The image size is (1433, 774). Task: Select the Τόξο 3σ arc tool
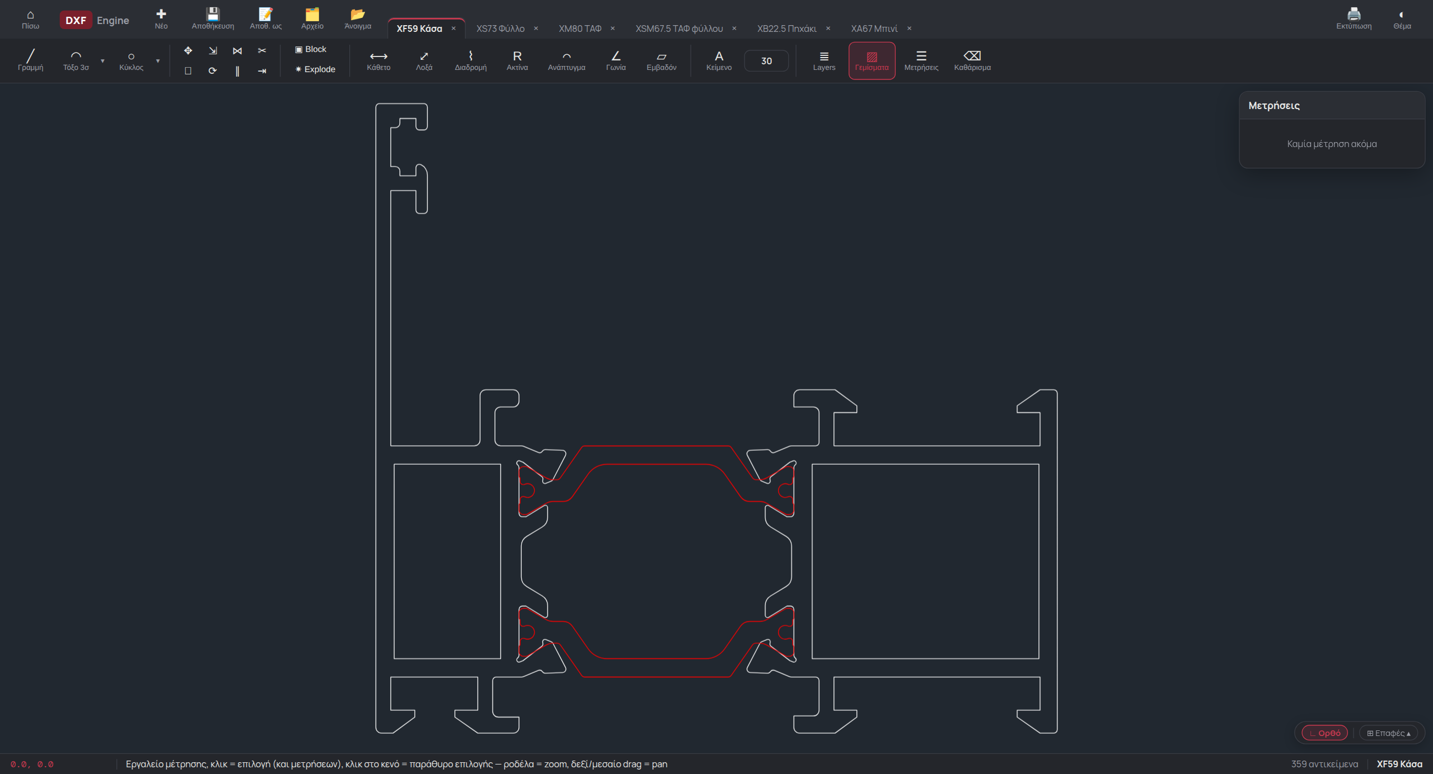[x=76, y=60]
